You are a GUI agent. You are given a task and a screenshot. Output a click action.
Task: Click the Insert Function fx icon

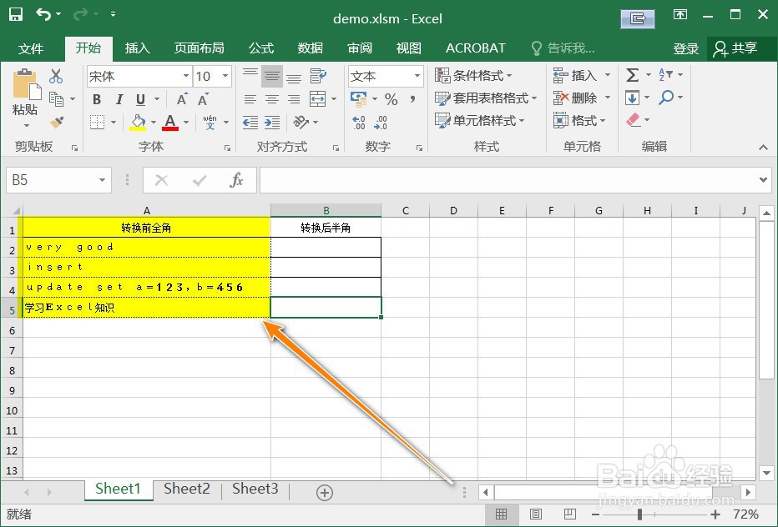click(237, 180)
